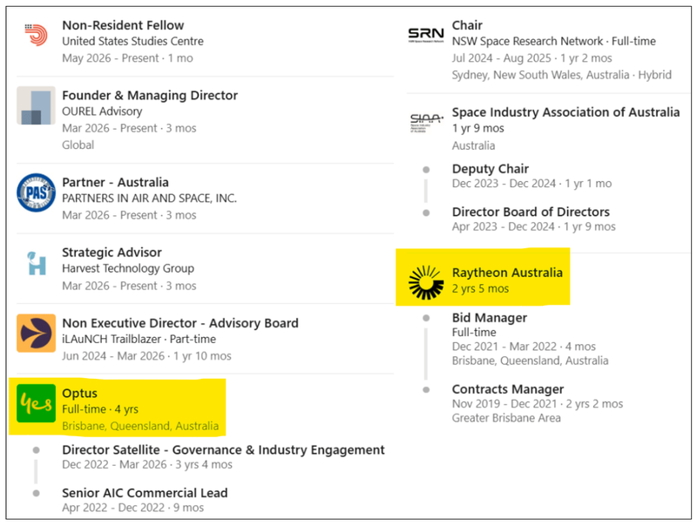697x526 pixels.
Task: Click the Strategic Advisor title
Action: coord(112,253)
